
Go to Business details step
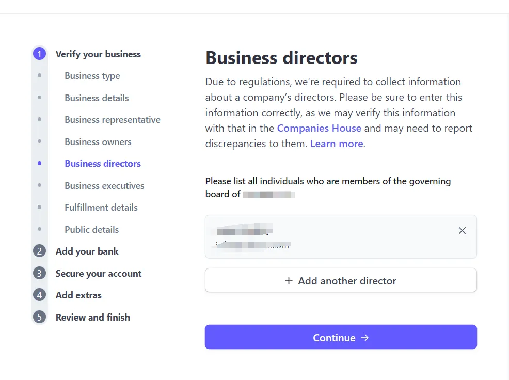(x=97, y=98)
